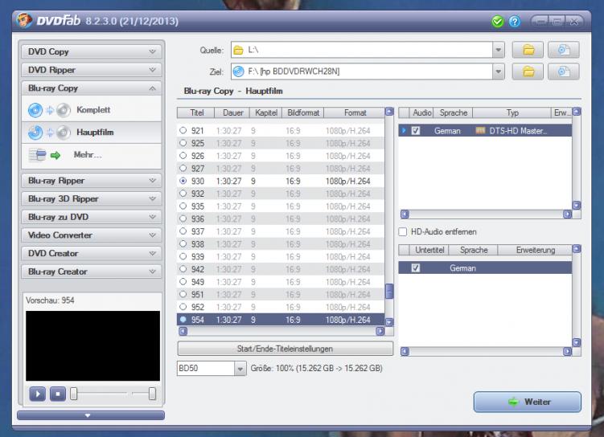Uncheck the German audio track checkbox
Viewport: 604px width, 437px height.
click(x=416, y=131)
